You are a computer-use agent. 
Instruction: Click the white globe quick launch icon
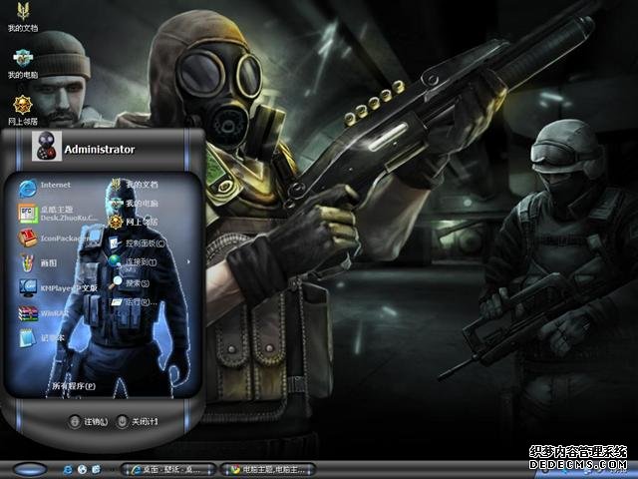click(x=82, y=470)
